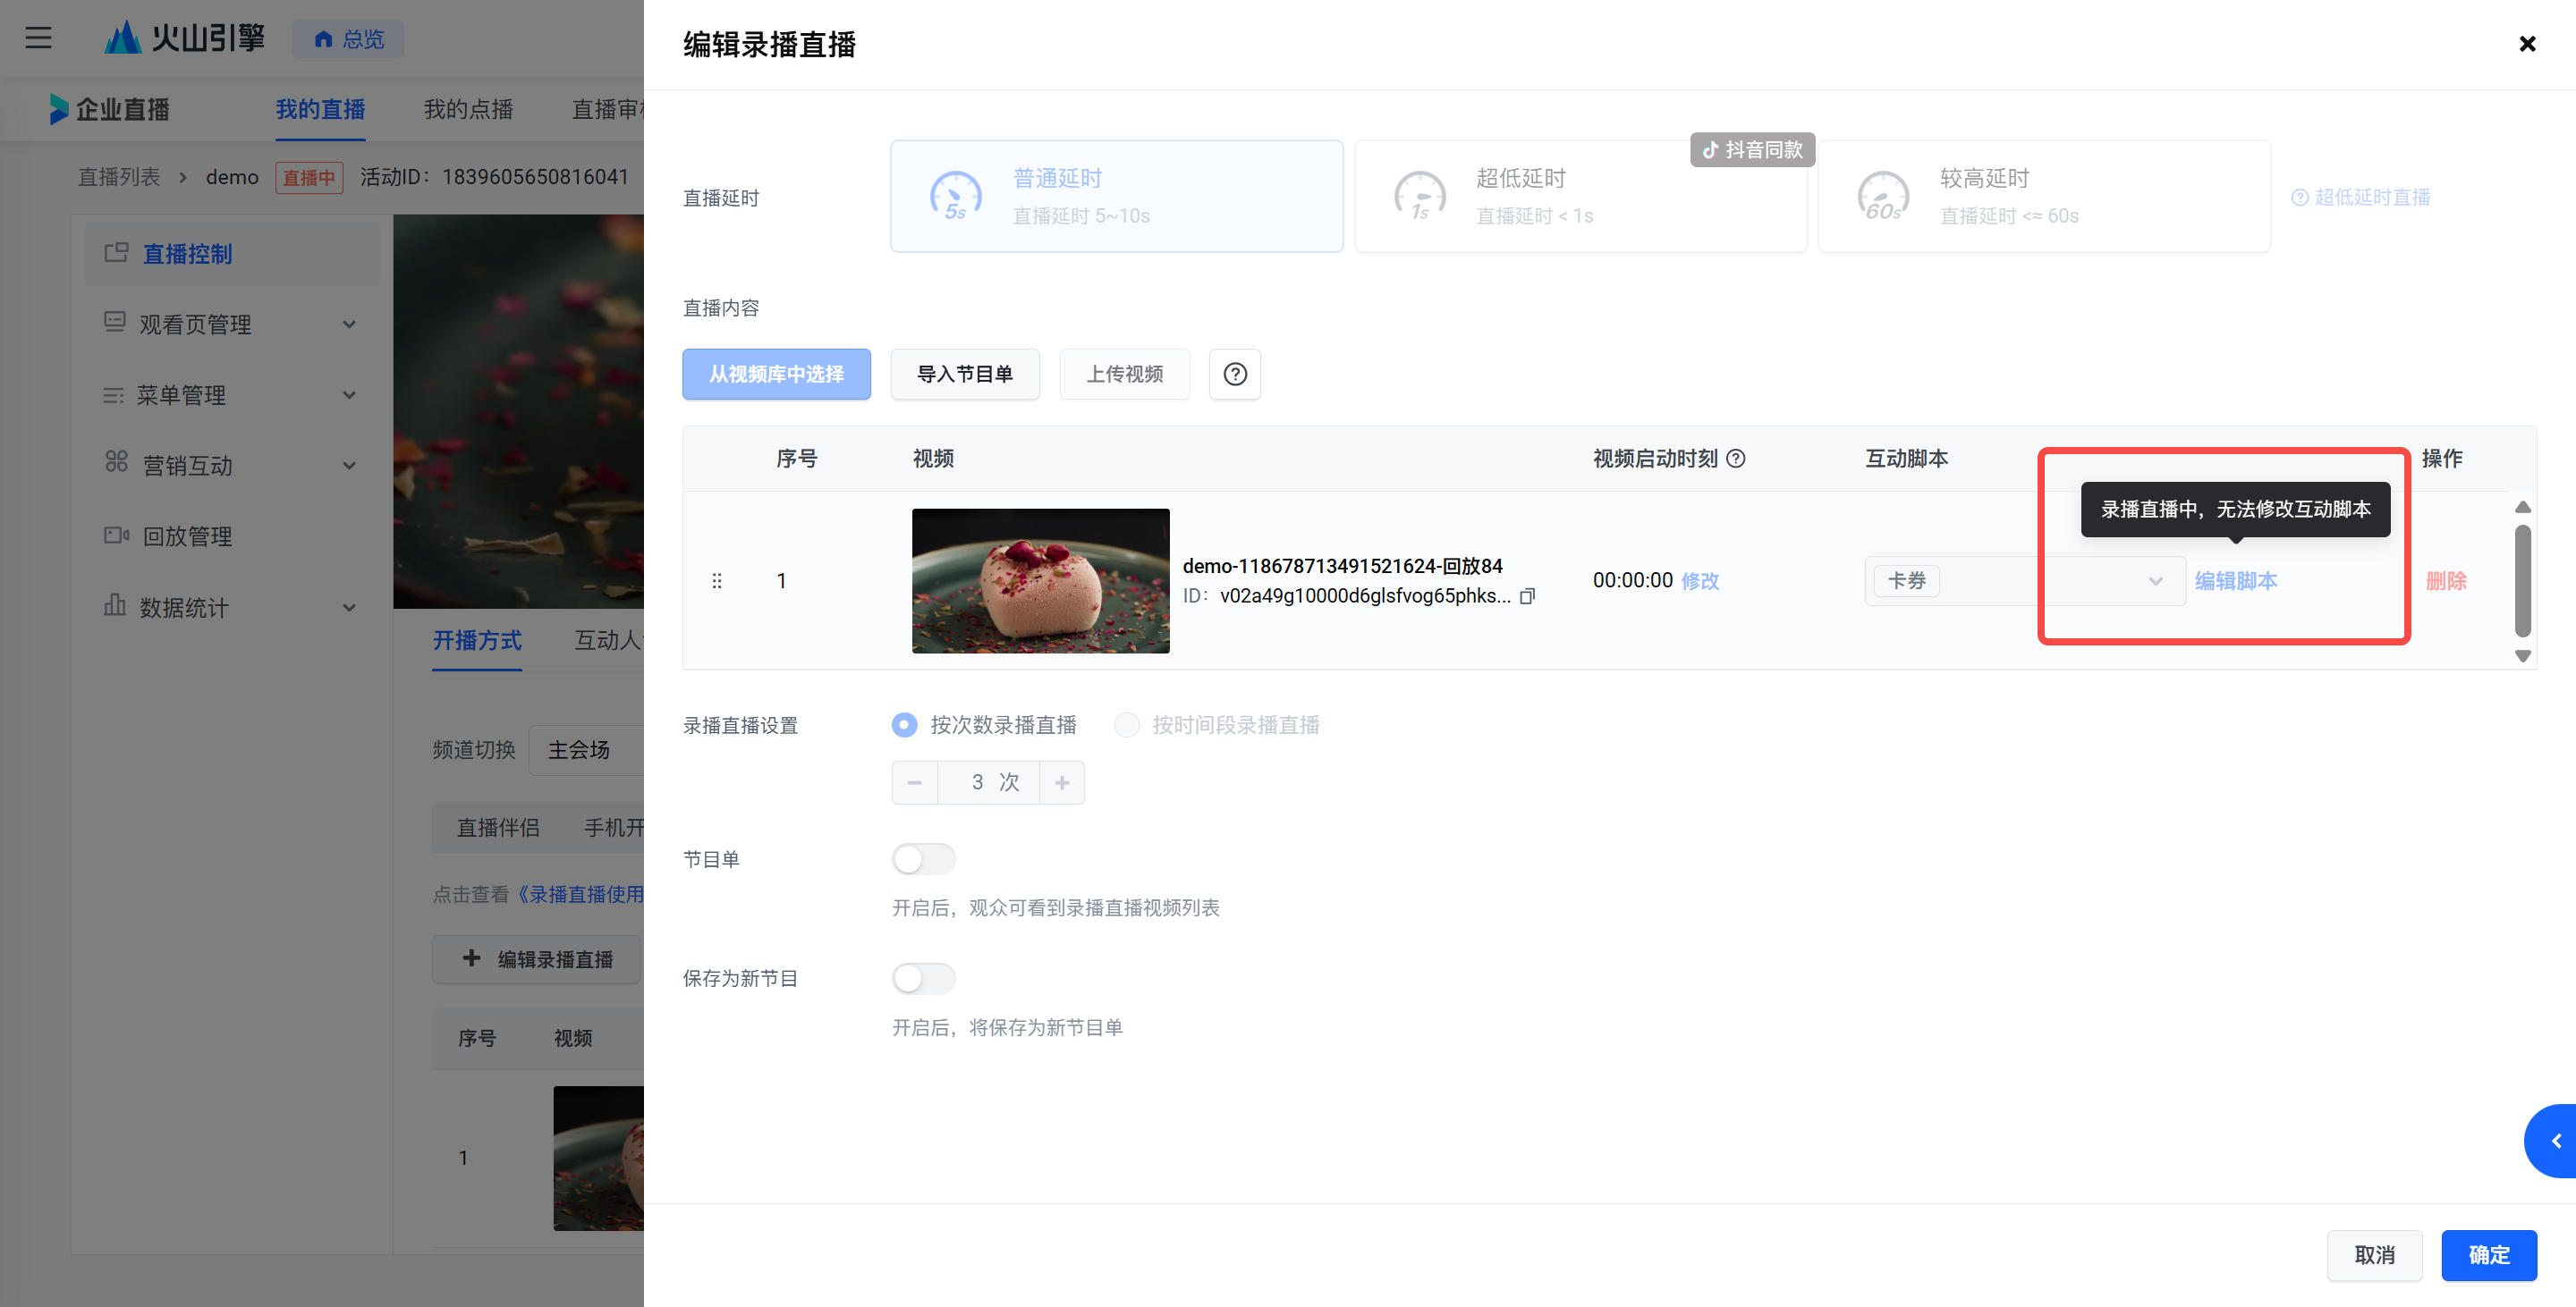Click the blue collapse arrow at the right edge
The height and width of the screenshot is (1307, 2576).
(x=2555, y=1140)
